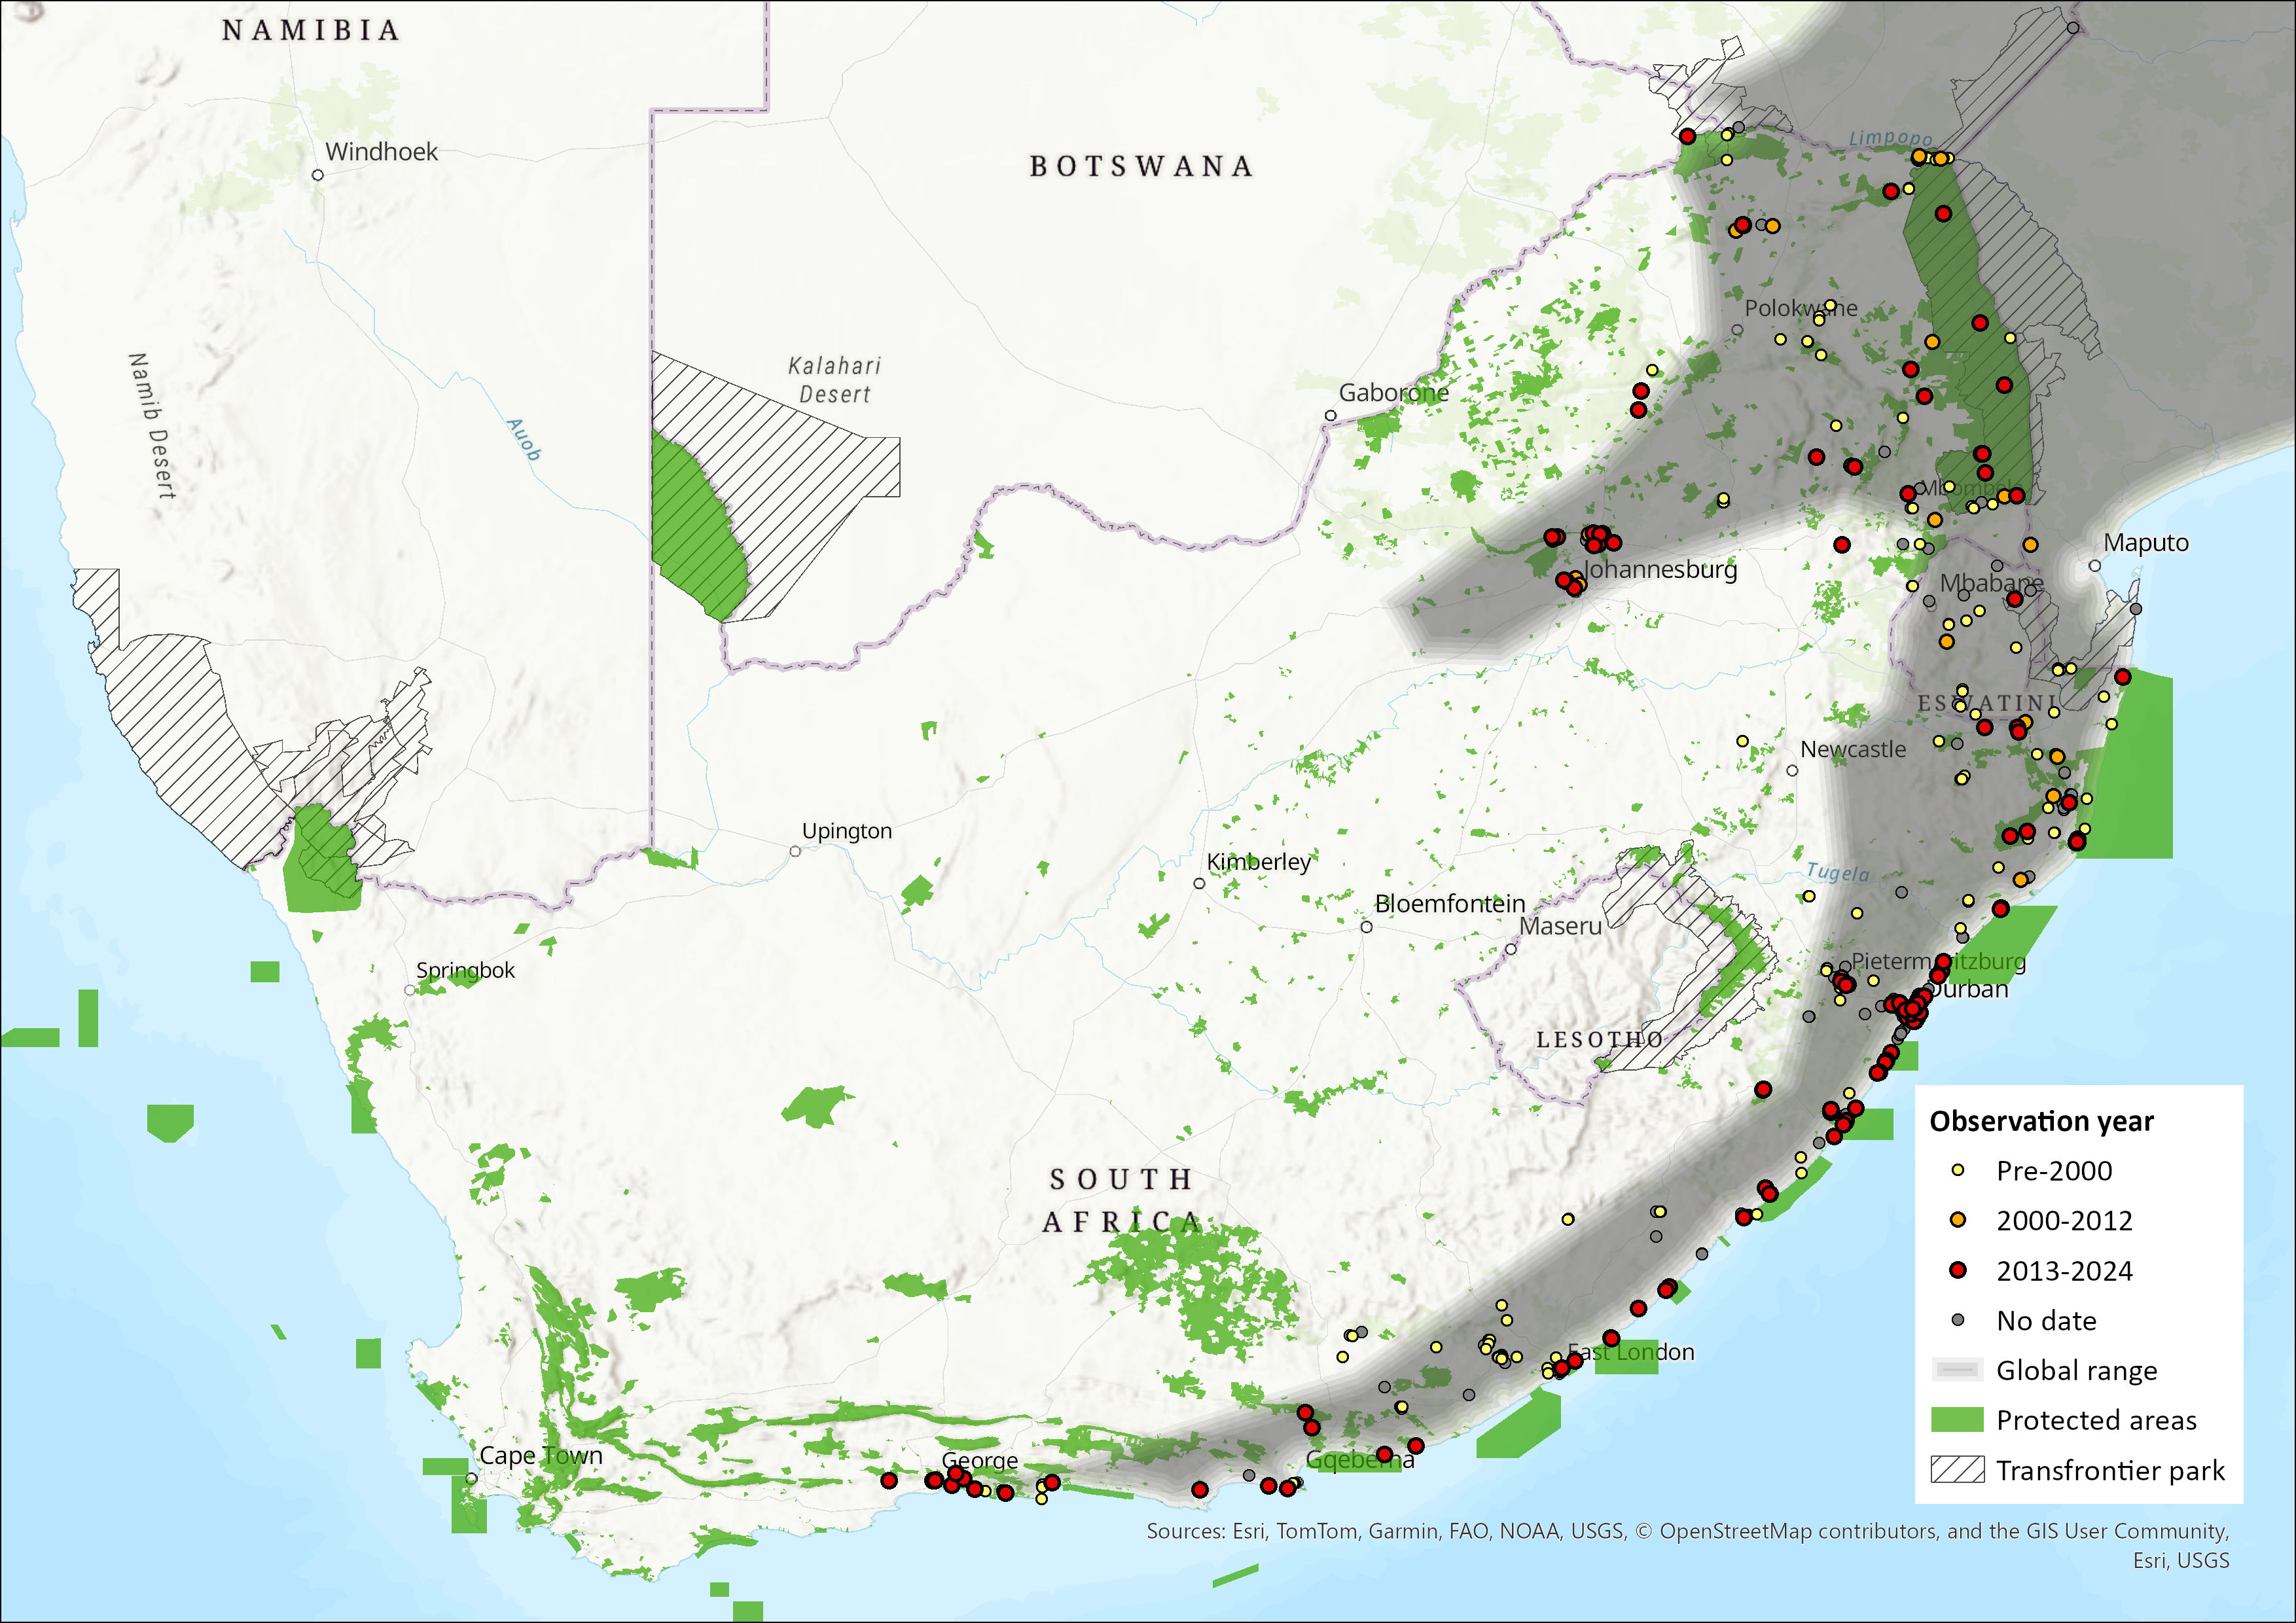Click the Kimberley city marker circle
Image resolution: width=2296 pixels, height=1623 pixels.
[1199, 884]
